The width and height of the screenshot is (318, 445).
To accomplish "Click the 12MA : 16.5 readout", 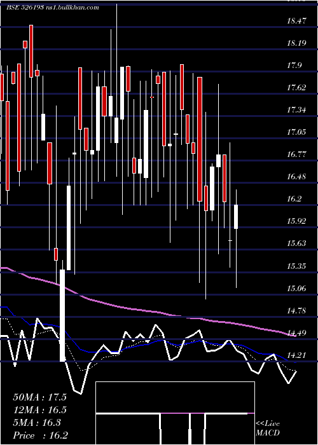I will [x=39, y=410].
